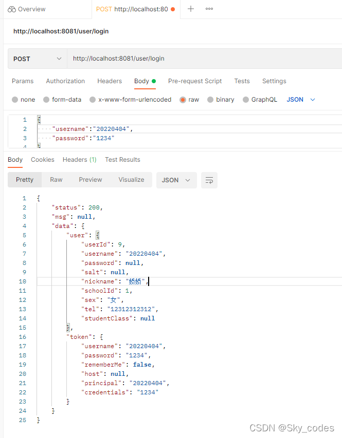
Task: Toggle the wrap lines icon
Action: click(x=209, y=180)
